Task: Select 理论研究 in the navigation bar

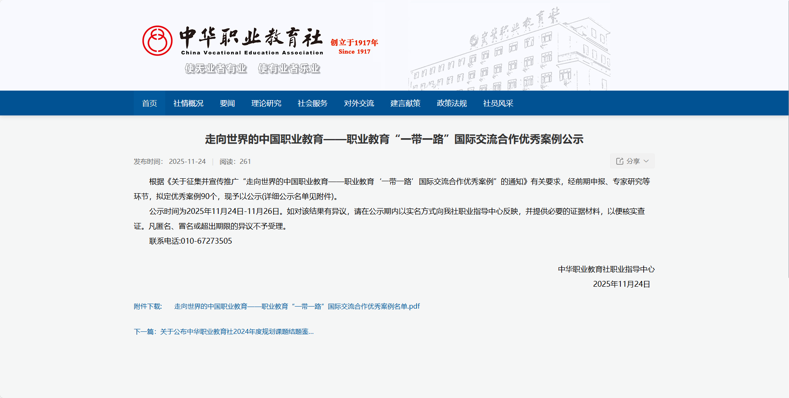Action: click(266, 103)
